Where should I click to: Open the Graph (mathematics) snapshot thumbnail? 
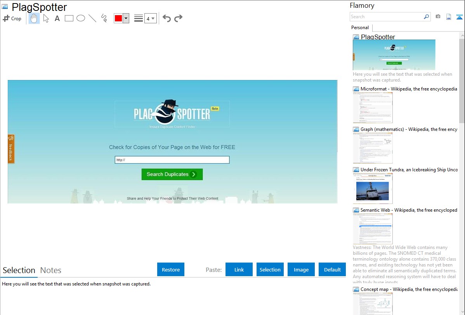[373, 148]
